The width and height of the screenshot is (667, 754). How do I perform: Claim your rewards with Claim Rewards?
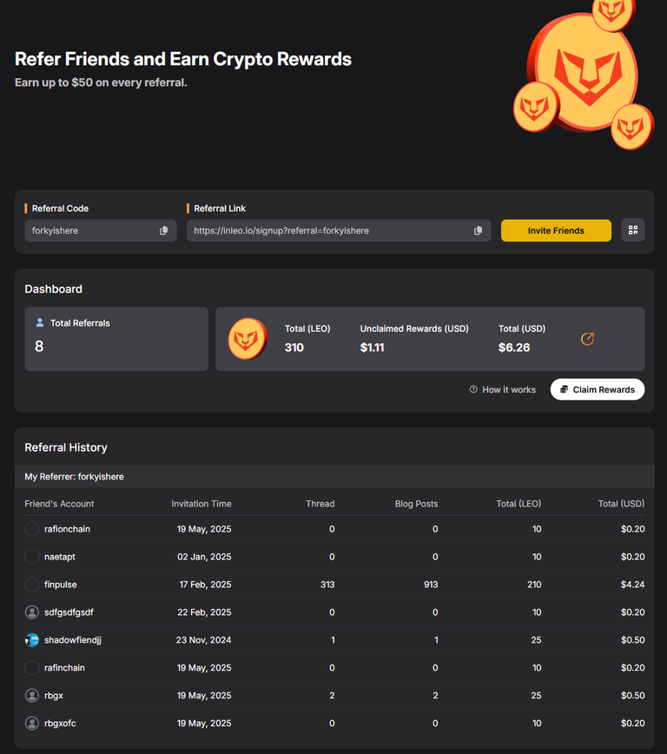pyautogui.click(x=598, y=389)
